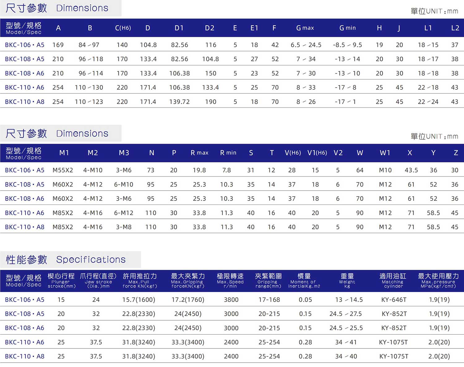Click the Moment of inertia column header
The height and width of the screenshot is (367, 464).
tap(304, 280)
